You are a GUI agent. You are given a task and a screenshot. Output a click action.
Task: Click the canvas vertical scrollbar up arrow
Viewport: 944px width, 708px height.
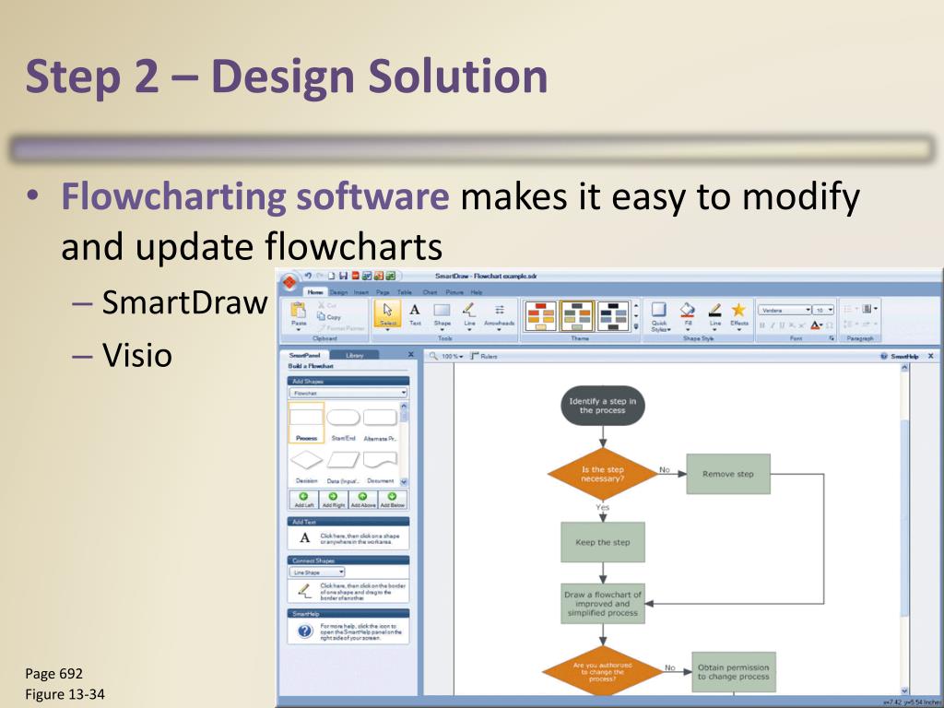coord(904,368)
